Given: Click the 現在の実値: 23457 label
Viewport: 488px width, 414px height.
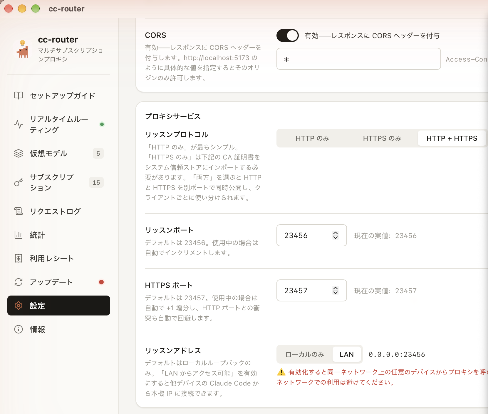Looking at the screenshot, I should tap(385, 291).
